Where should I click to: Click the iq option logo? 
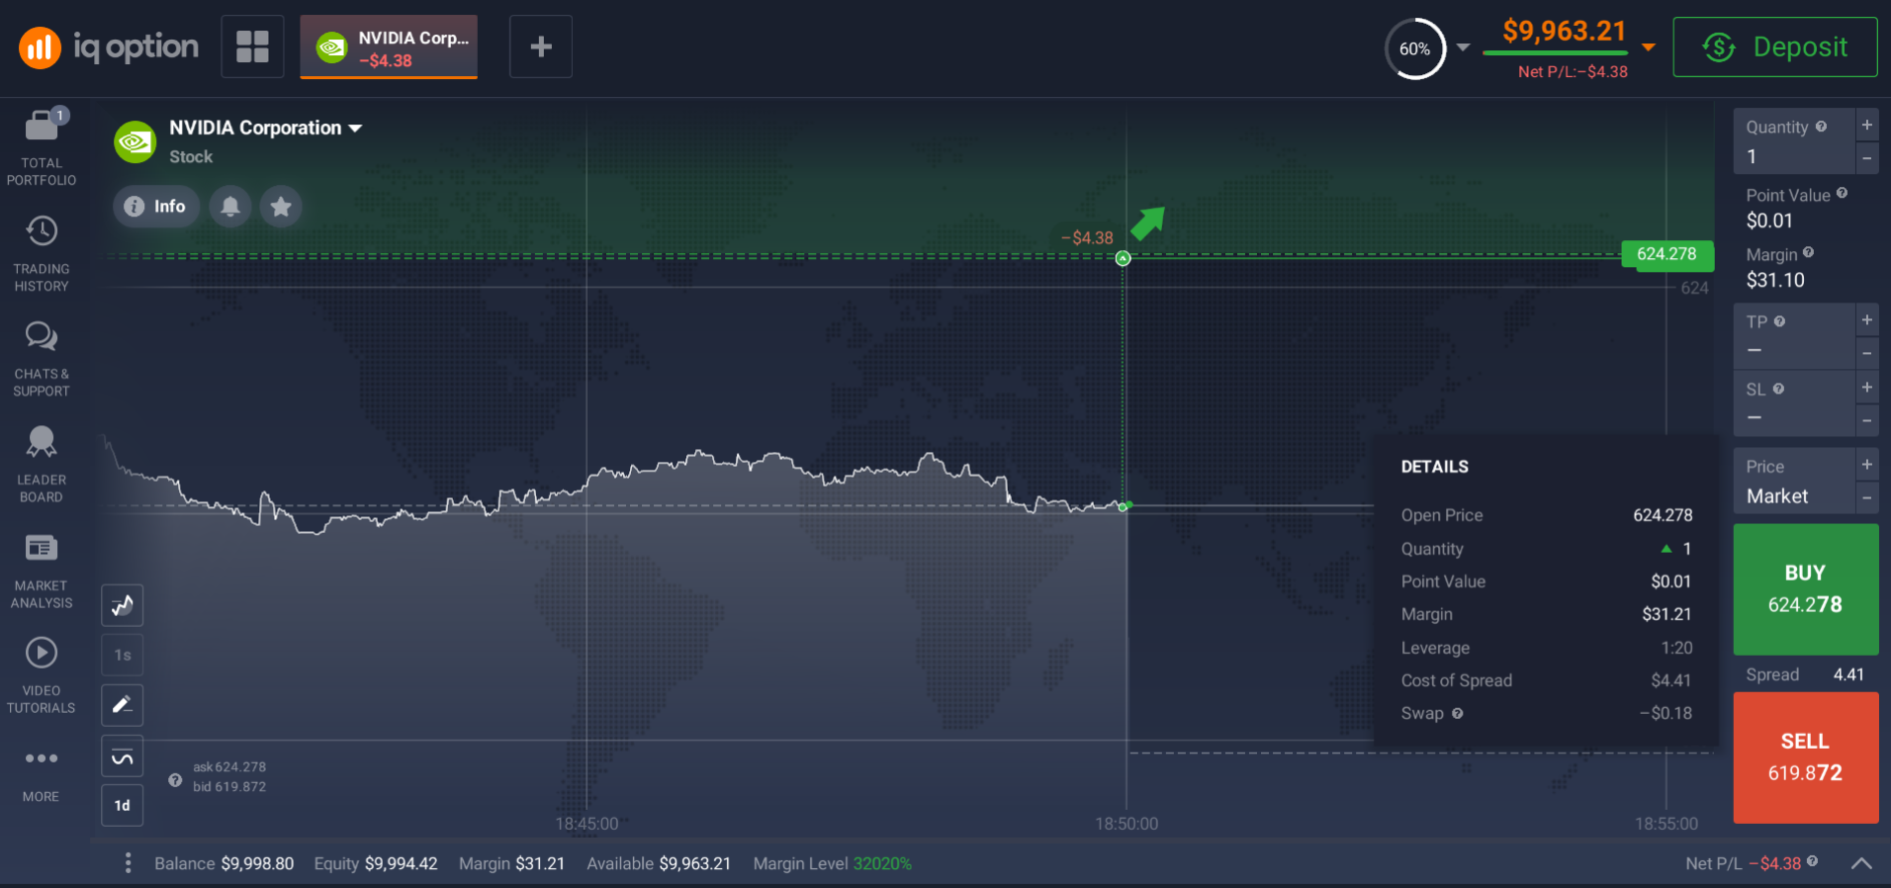coord(109,47)
